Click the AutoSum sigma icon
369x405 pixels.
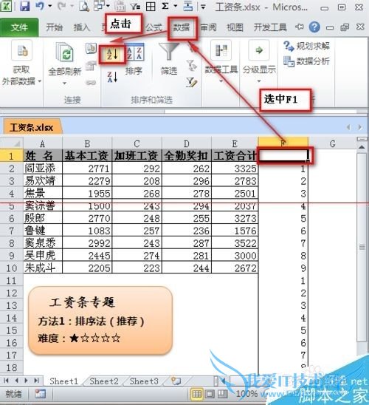165,6
